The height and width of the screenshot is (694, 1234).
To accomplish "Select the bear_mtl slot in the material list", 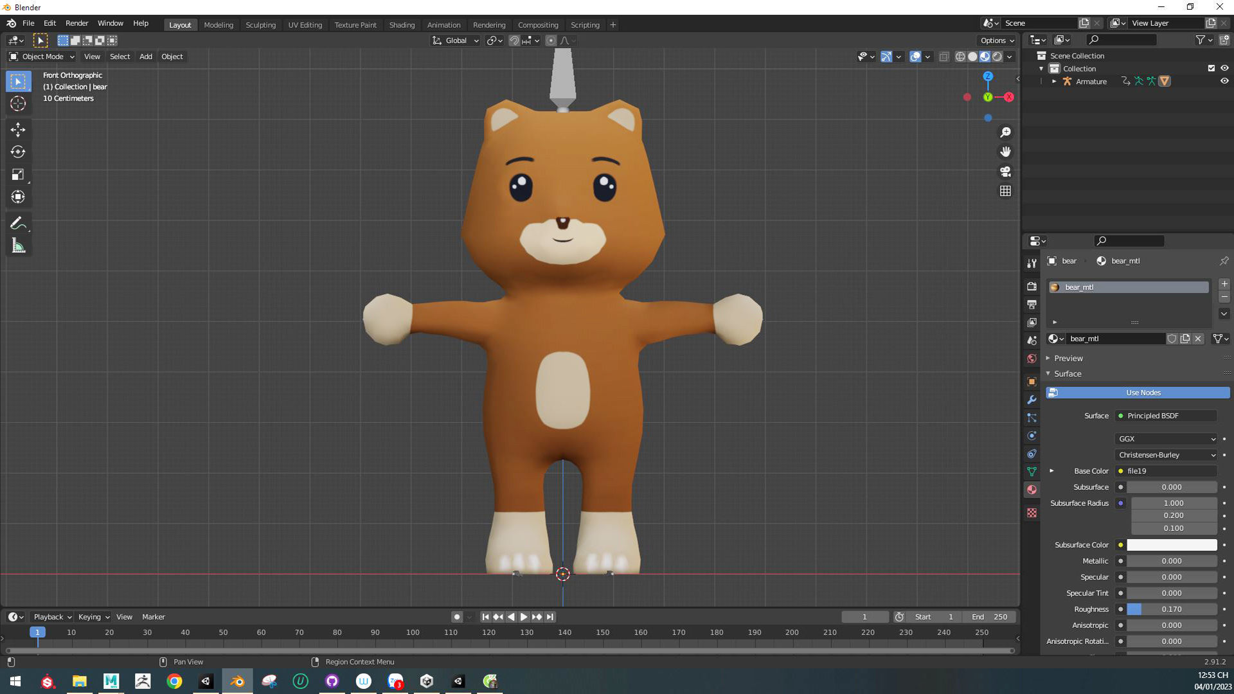I will click(1128, 287).
